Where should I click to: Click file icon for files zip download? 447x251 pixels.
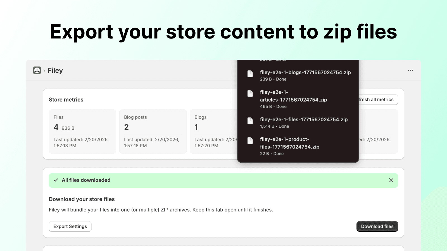click(250, 121)
